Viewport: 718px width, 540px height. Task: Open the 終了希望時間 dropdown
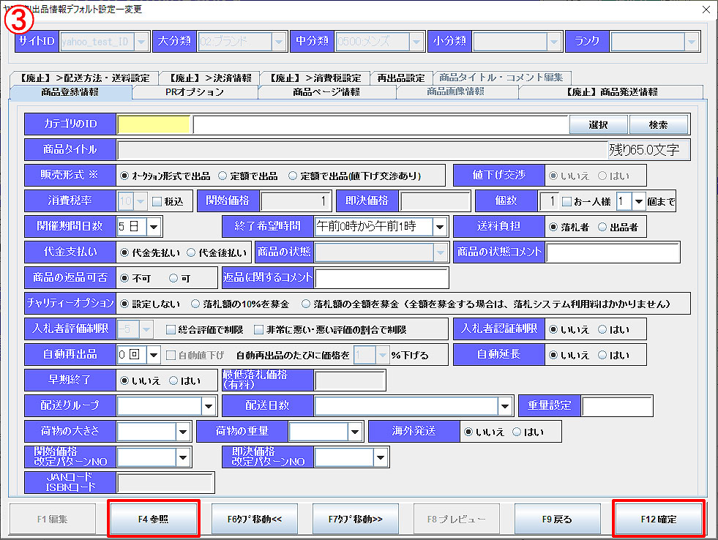click(439, 227)
